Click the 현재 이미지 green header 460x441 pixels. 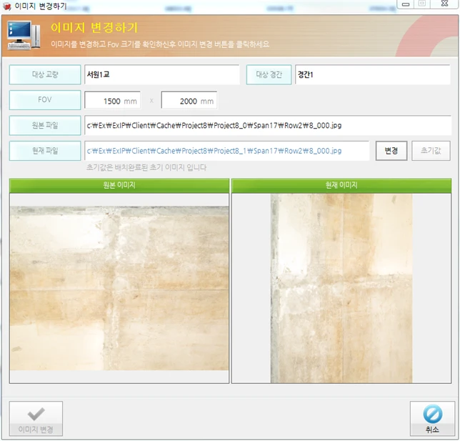341,185
